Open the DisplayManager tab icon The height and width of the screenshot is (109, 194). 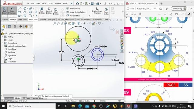pos(26,26)
